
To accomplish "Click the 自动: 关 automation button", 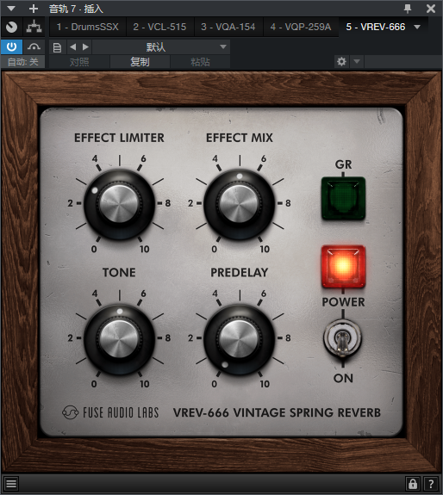I will [x=22, y=62].
